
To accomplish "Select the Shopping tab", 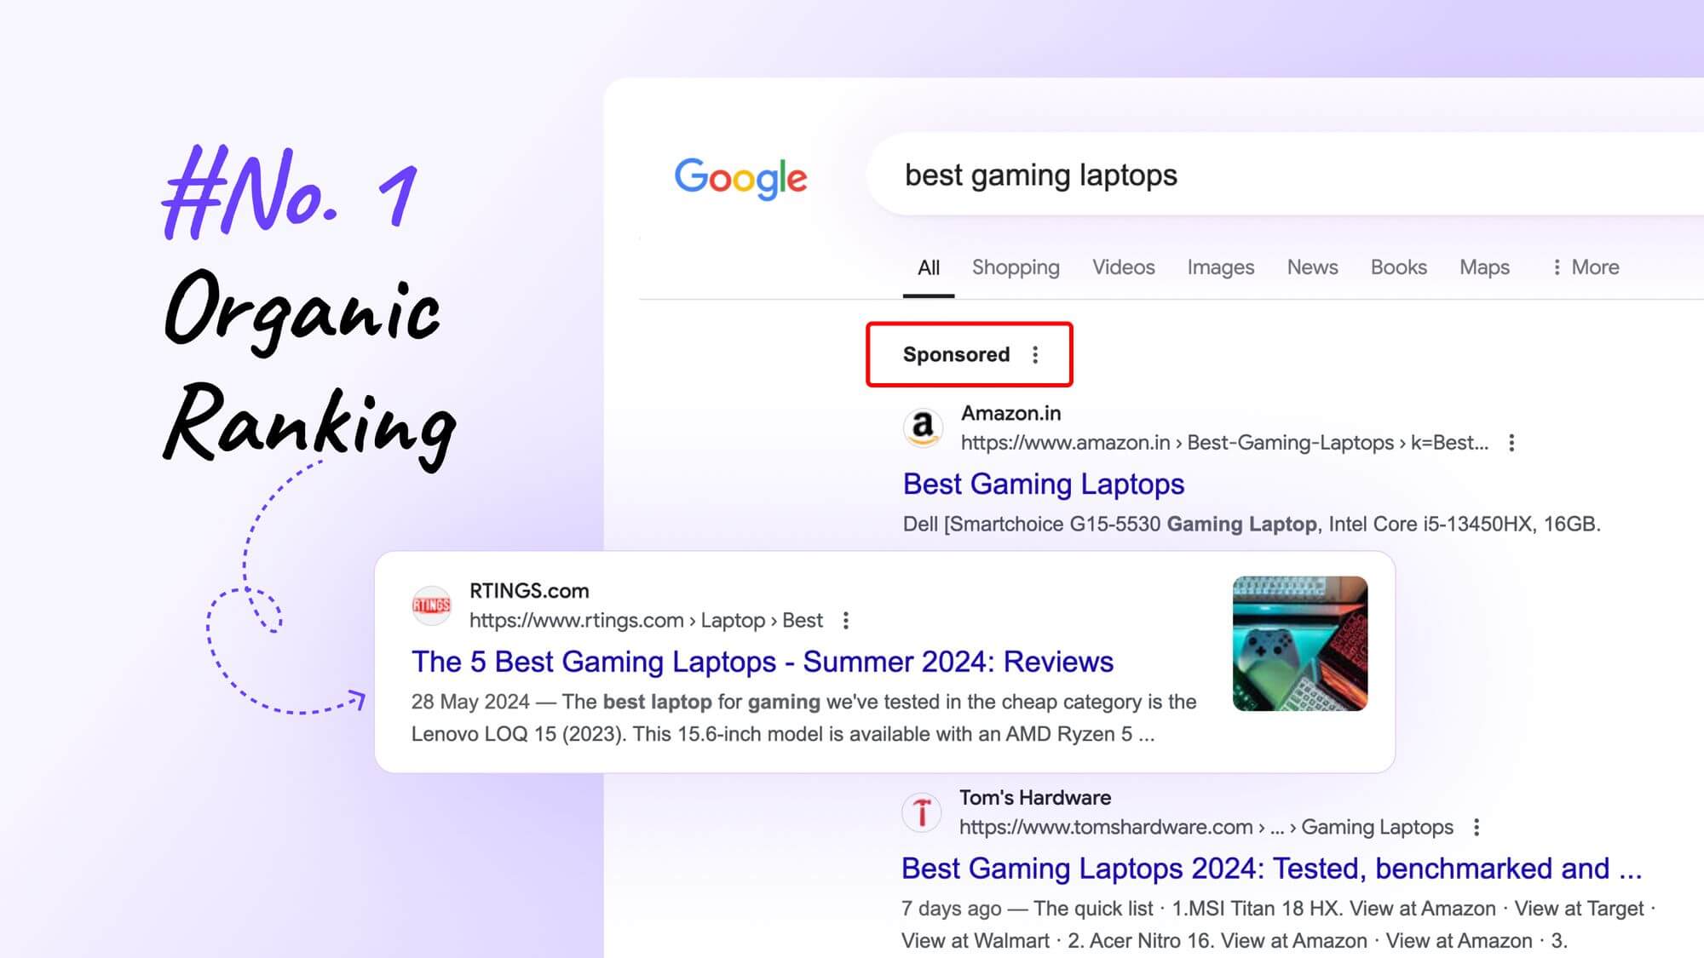I will coord(1016,267).
